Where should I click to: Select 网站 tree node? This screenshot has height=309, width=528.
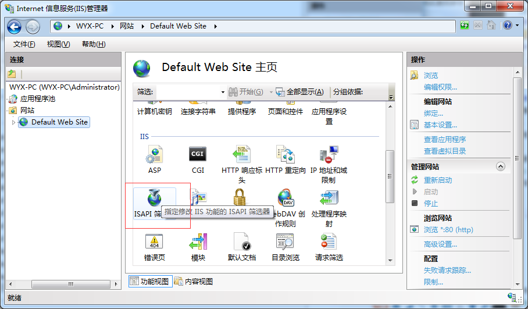point(27,111)
